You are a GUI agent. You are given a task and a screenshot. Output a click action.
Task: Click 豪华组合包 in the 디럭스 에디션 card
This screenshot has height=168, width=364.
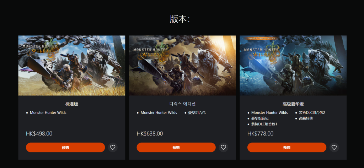pos(197,113)
